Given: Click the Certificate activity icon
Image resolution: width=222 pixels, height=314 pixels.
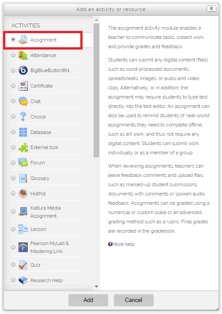Looking at the screenshot, I should (x=23, y=86).
